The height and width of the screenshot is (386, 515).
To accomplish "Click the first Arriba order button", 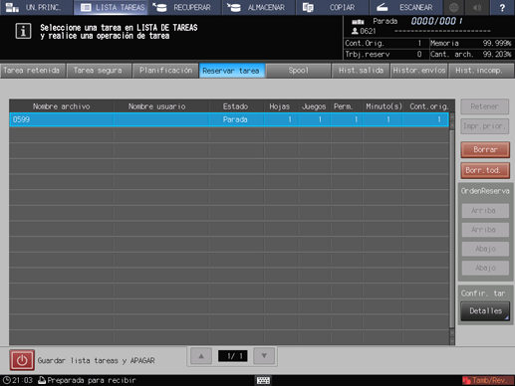I will (x=485, y=211).
